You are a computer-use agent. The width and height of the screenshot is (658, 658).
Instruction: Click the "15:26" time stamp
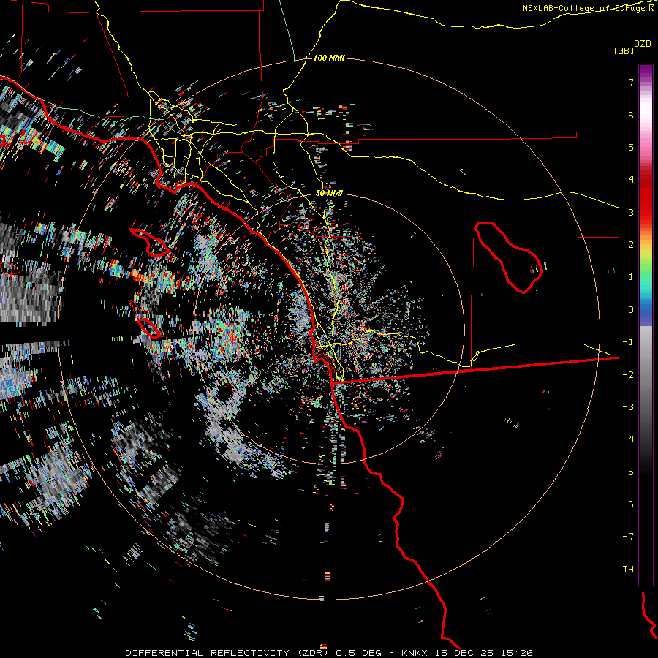[518, 653]
